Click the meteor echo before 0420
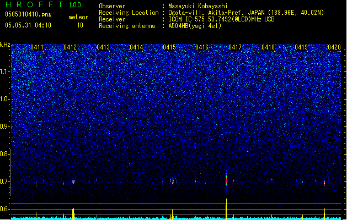 pyautogui.click(x=324, y=183)
